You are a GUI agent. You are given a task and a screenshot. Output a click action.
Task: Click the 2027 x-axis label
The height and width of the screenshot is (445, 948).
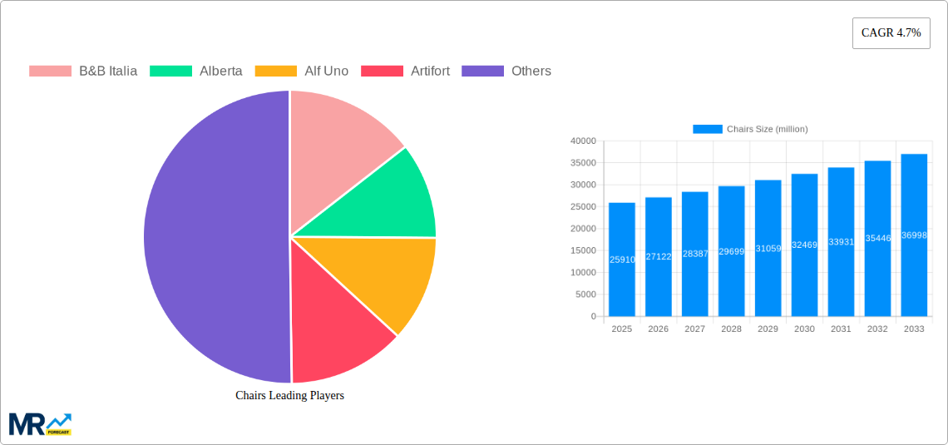pyautogui.click(x=695, y=329)
